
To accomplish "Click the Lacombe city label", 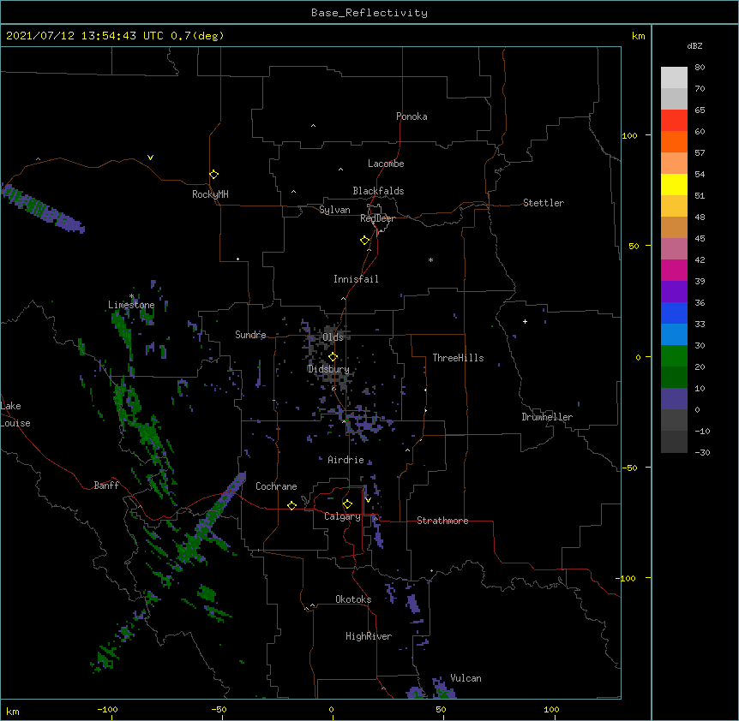I will (x=386, y=164).
